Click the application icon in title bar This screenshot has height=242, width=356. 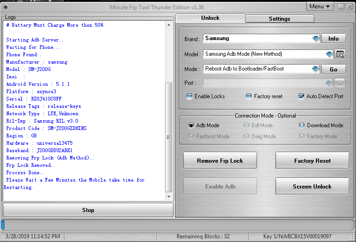pos(6,7)
